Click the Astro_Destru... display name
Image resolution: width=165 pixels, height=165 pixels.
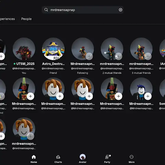coord(53,64)
